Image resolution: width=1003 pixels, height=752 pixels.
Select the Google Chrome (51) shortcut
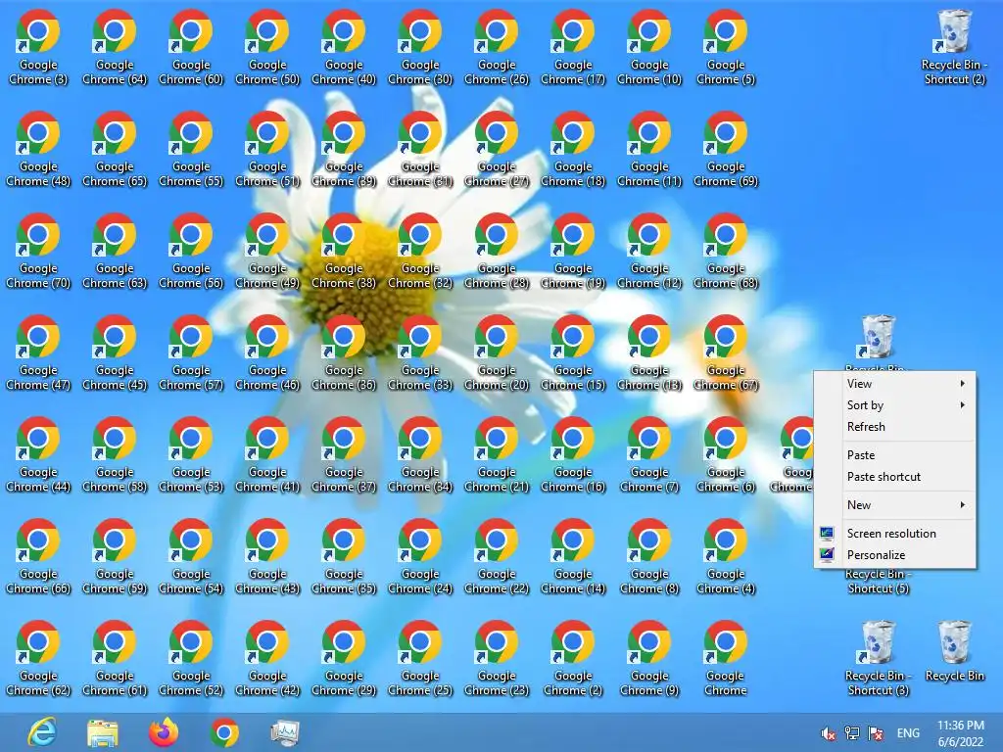pos(267,150)
